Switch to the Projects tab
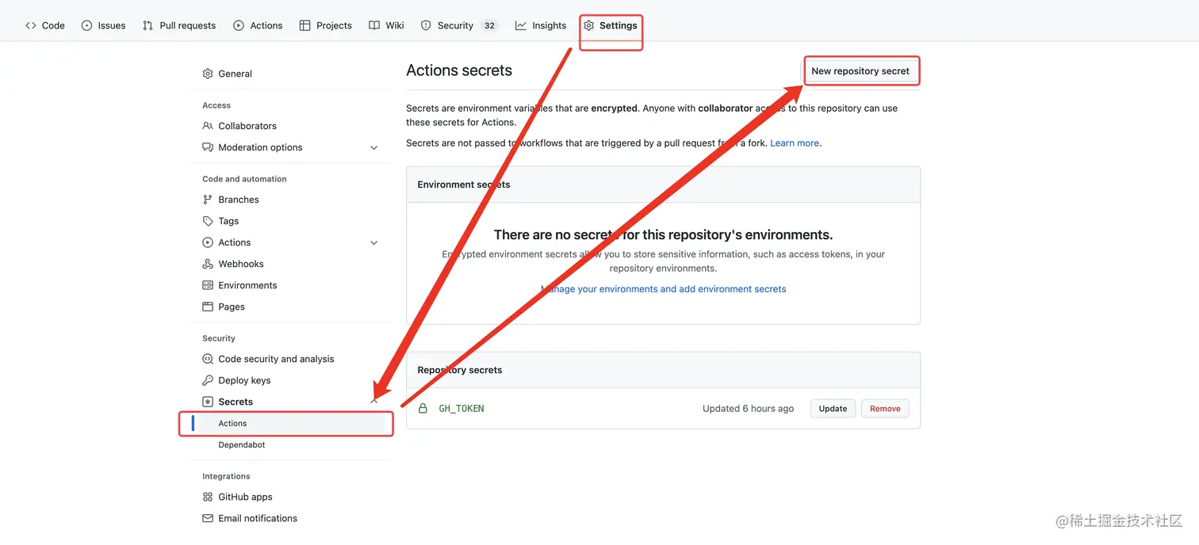The width and height of the screenshot is (1199, 545). 325,25
